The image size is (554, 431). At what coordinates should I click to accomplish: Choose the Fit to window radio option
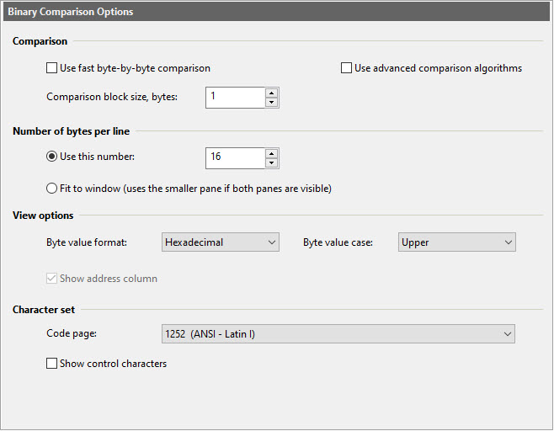coord(52,189)
